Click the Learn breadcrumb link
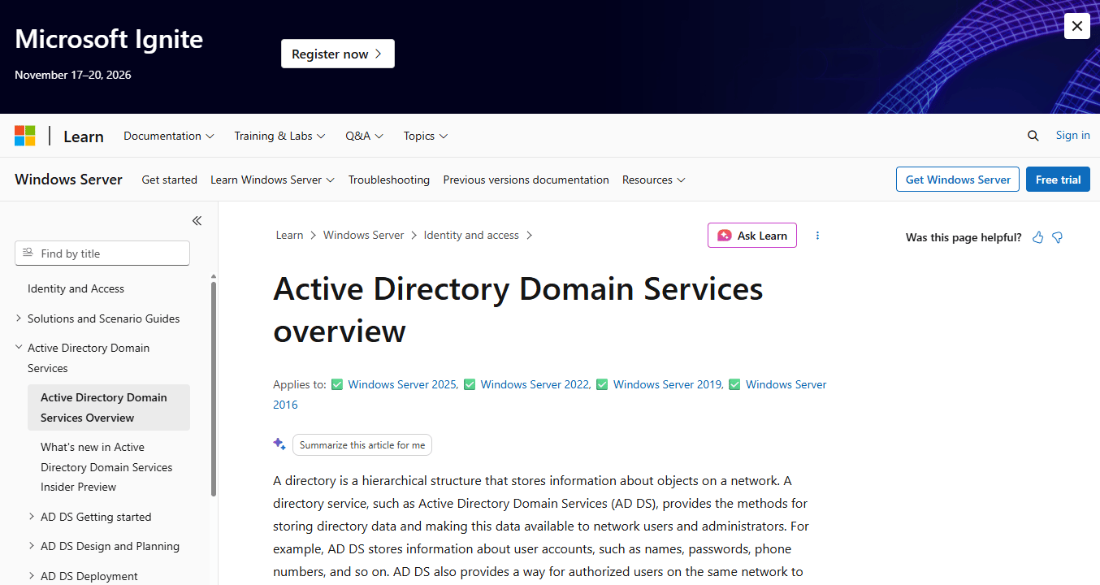Viewport: 1100px width, 585px height. [290, 235]
